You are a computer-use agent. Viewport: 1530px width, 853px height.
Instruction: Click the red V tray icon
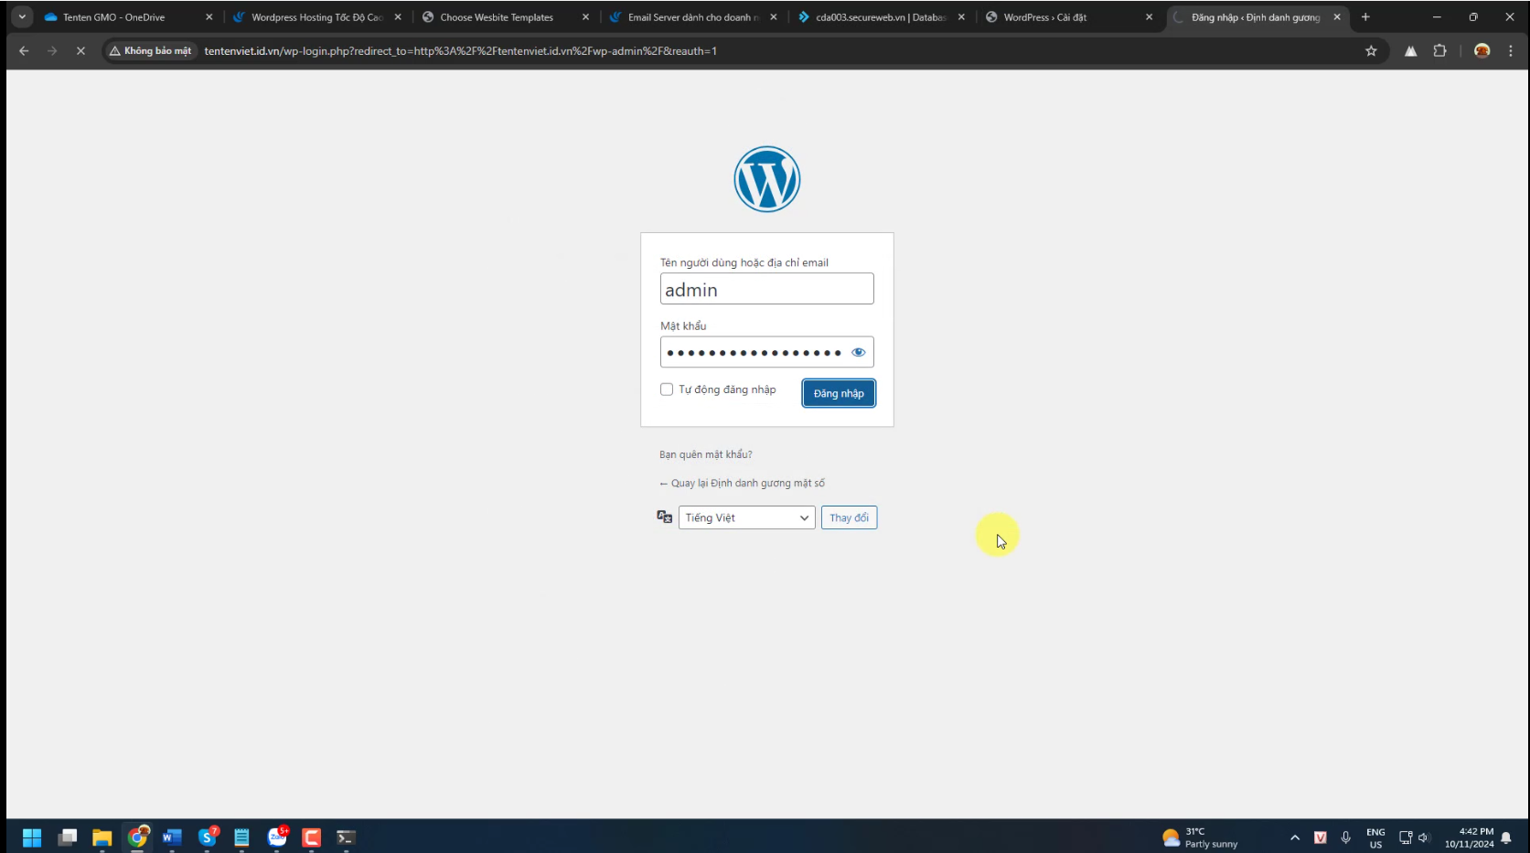coord(1321,837)
